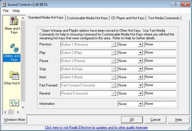
Task: Switch to CD Player and Hot Keys tab
Action: pos(128,18)
